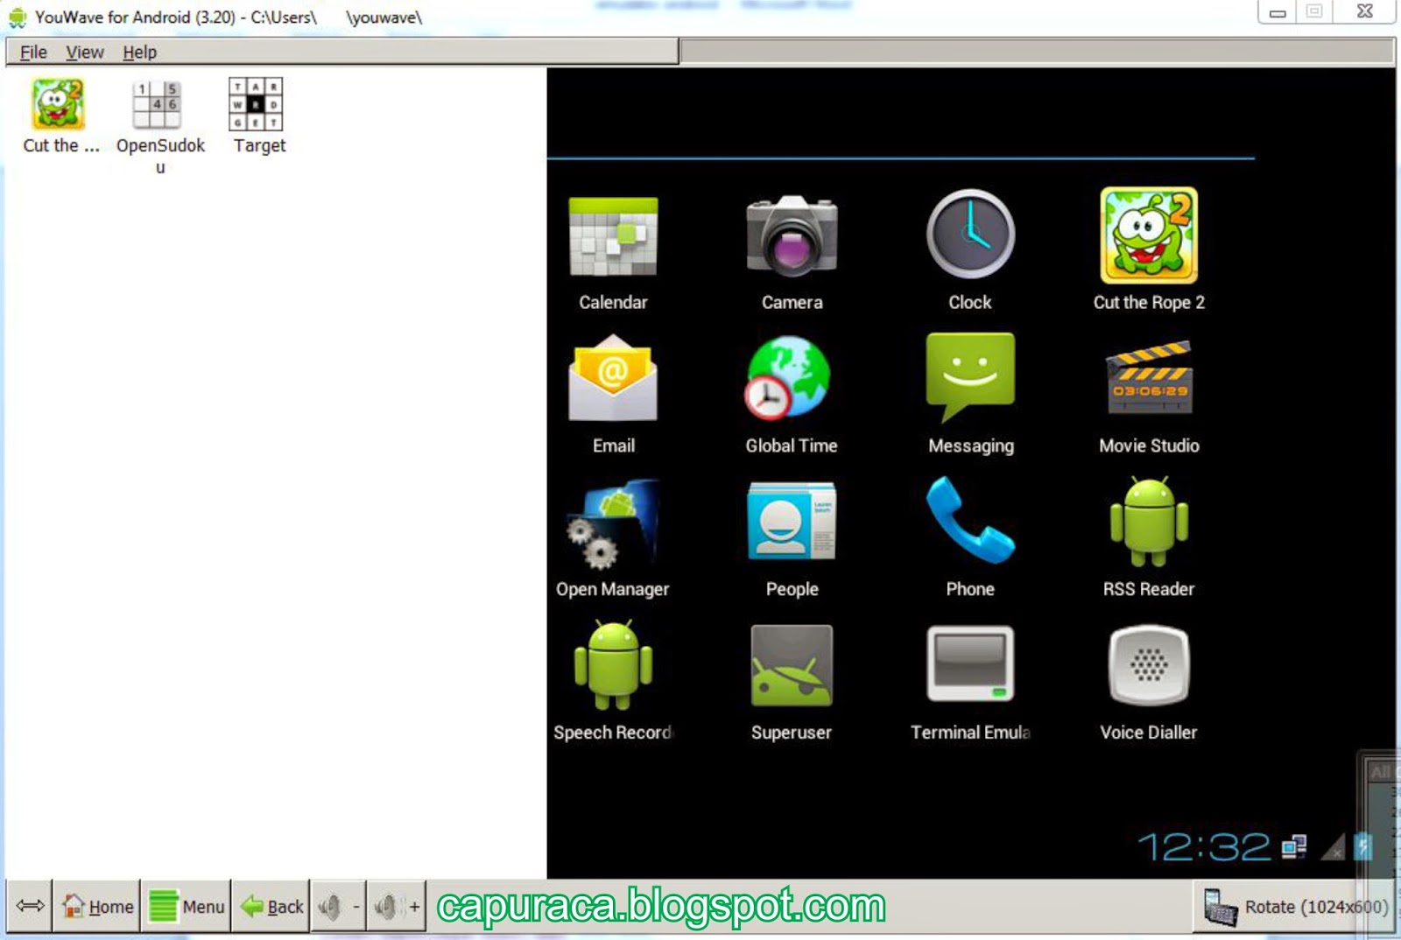The image size is (1401, 940).
Task: Launch the Camera app
Action: [x=792, y=252]
